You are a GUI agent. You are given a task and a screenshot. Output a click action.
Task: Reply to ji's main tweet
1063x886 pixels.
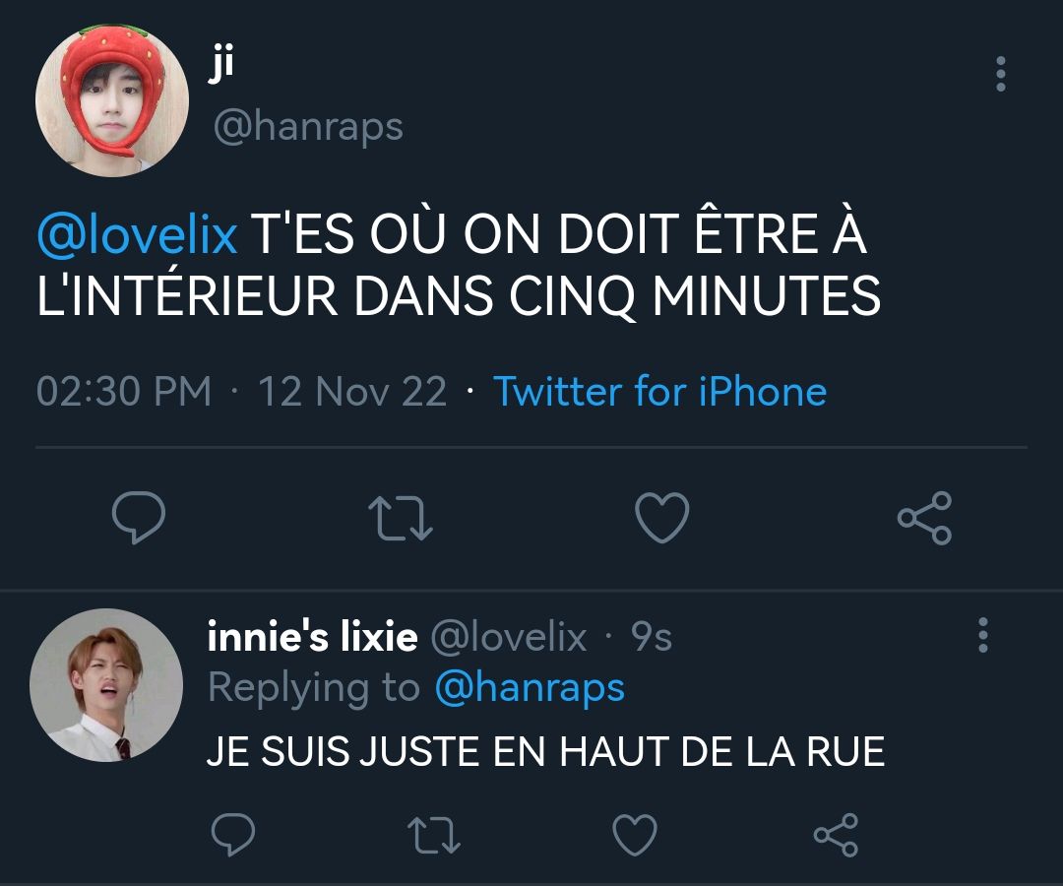click(x=139, y=517)
